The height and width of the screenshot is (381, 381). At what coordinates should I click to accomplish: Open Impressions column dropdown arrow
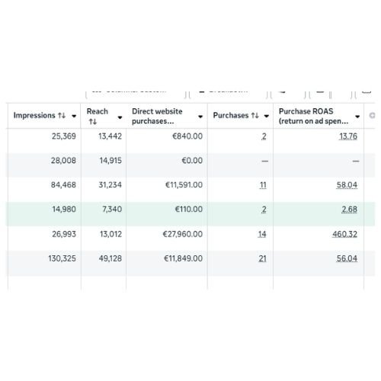[74, 117]
